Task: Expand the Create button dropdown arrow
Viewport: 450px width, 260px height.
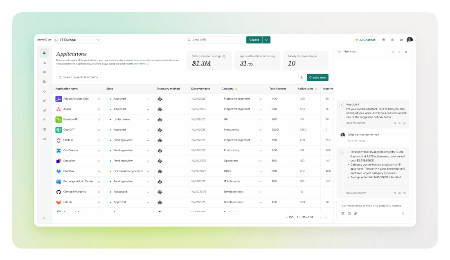Action: click(267, 40)
